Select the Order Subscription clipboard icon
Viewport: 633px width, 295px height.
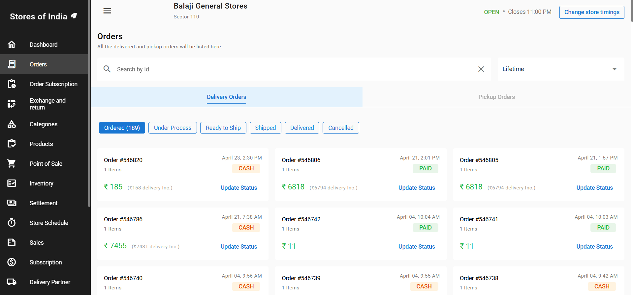[12, 84]
